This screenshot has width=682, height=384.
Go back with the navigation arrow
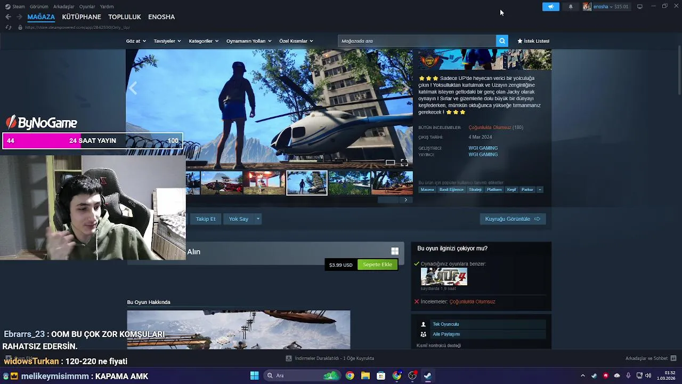point(8,17)
